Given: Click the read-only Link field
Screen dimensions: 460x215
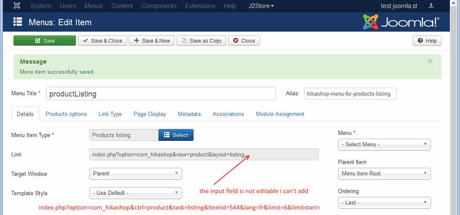Looking at the screenshot, I should click(204, 154).
